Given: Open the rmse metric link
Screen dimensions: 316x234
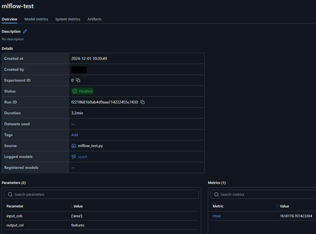Looking at the screenshot, I should point(216,216).
